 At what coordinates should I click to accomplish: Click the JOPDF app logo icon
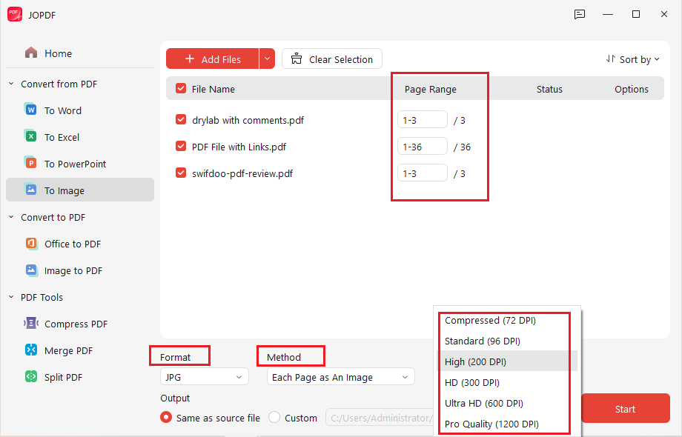click(x=15, y=14)
